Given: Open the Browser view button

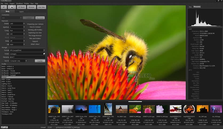Looking at the screenshot, I should click(x=31, y=7).
